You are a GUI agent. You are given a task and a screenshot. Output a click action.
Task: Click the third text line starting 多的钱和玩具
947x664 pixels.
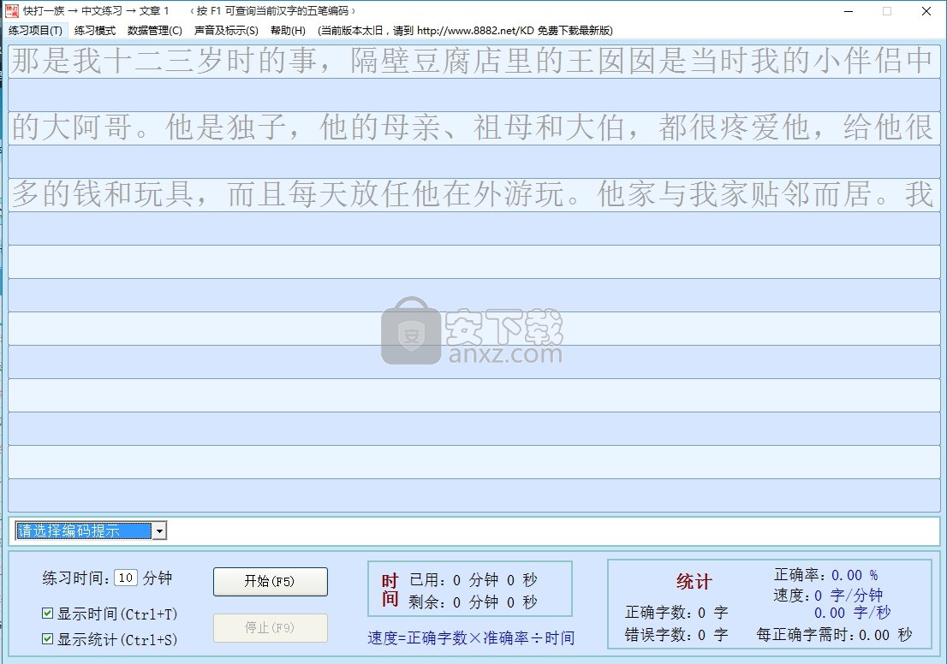pyautogui.click(x=473, y=194)
